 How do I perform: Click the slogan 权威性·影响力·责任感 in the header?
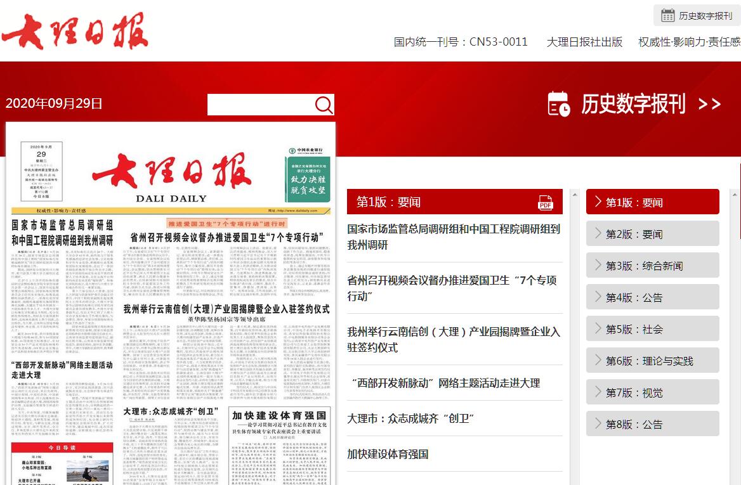[x=690, y=42]
